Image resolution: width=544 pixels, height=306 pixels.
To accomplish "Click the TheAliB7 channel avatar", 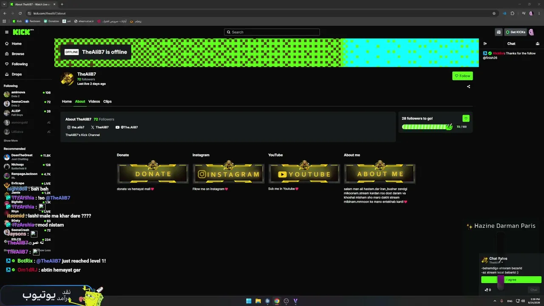I will coord(67,79).
